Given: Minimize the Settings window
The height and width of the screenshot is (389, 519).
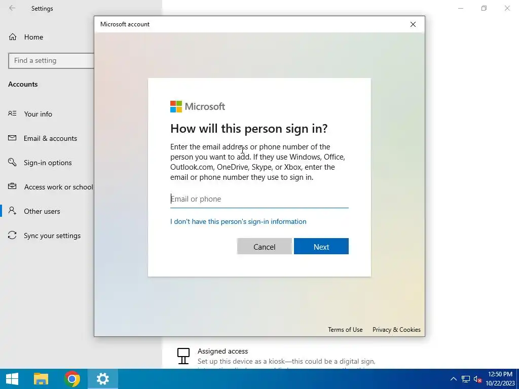Looking at the screenshot, I should coord(460,8).
